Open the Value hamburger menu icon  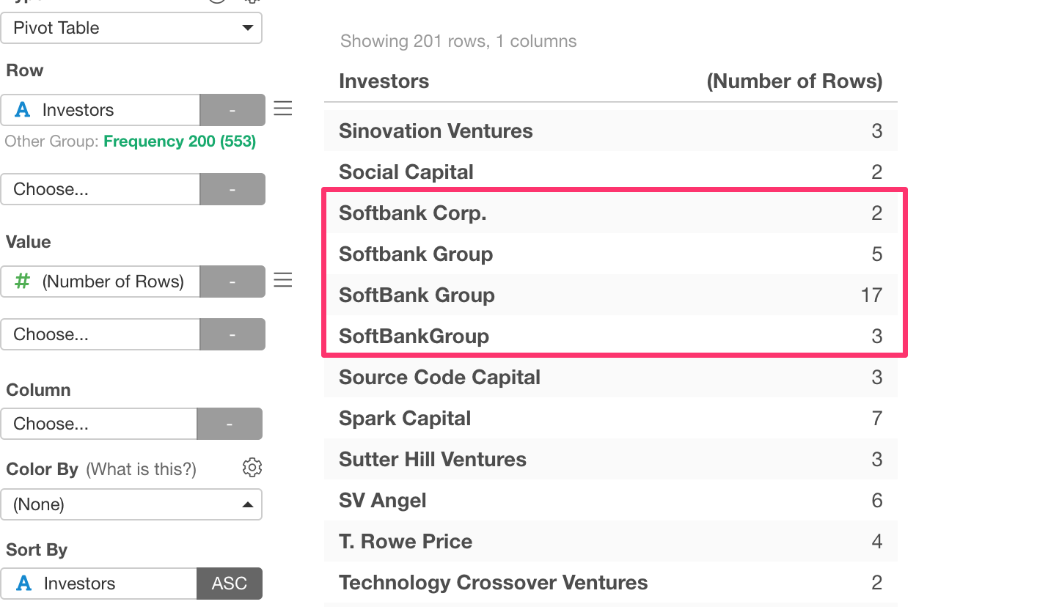pos(283,280)
